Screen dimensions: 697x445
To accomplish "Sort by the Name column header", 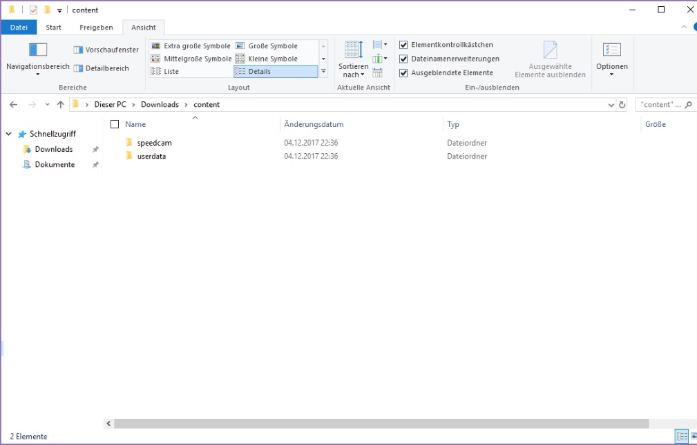I will (x=135, y=124).
